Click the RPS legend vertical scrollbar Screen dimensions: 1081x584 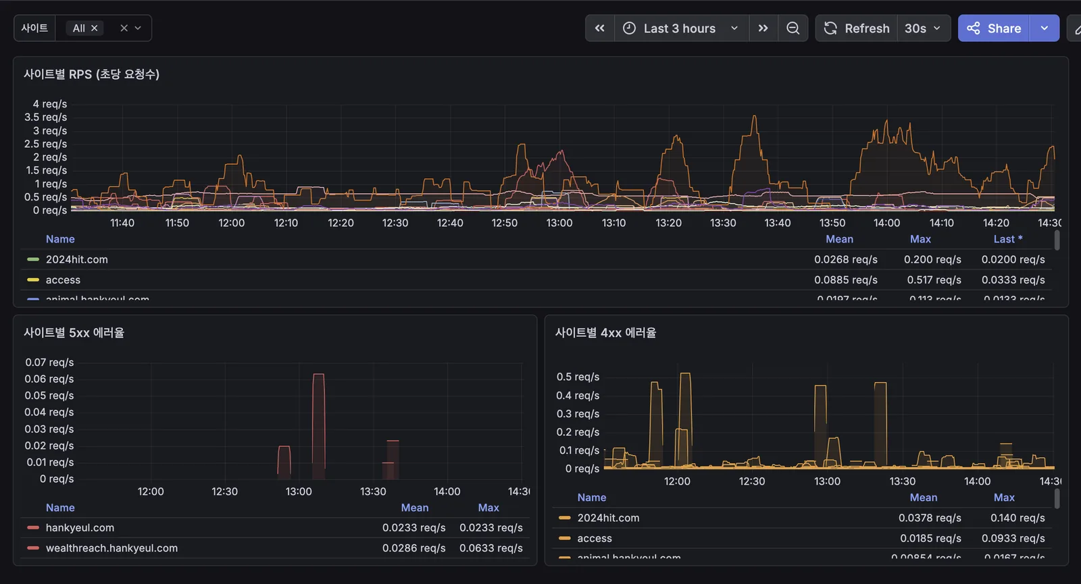1057,240
